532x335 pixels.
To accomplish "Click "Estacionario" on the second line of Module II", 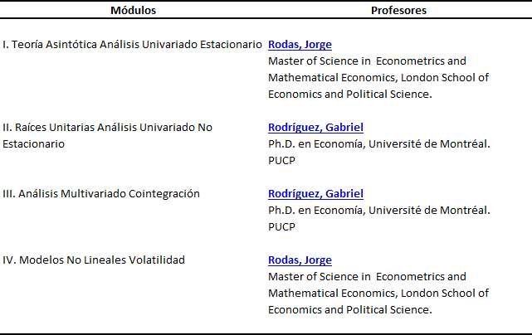I will pos(34,144).
